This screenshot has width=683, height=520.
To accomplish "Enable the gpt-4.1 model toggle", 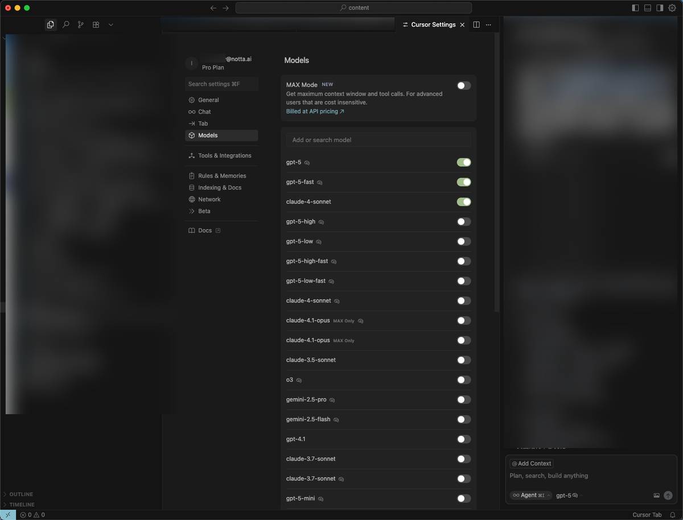I will click(x=464, y=439).
